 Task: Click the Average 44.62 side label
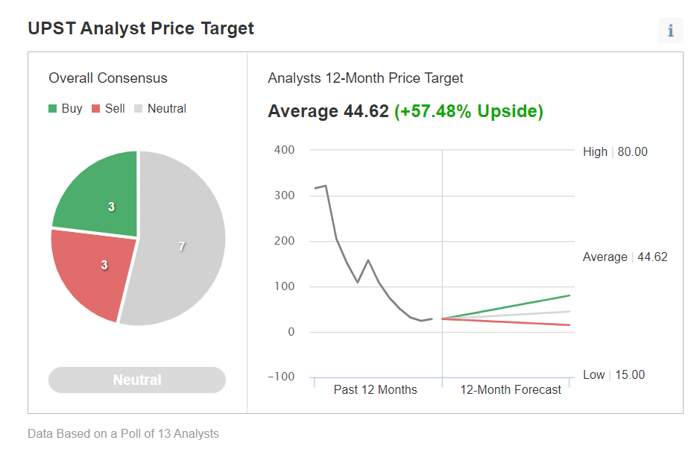point(625,257)
